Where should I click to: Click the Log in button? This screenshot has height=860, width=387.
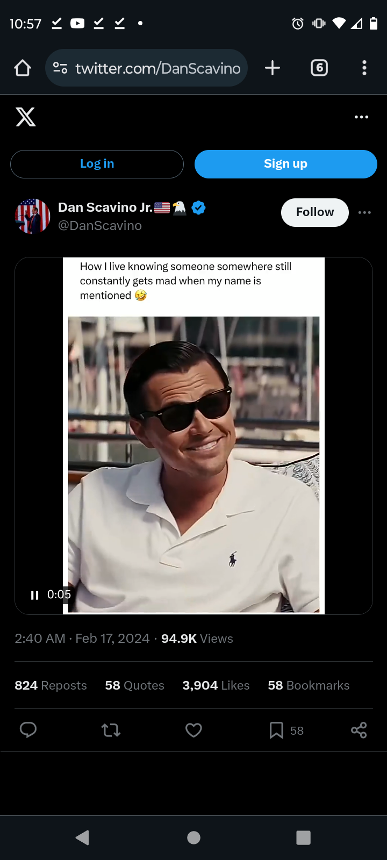(x=97, y=164)
